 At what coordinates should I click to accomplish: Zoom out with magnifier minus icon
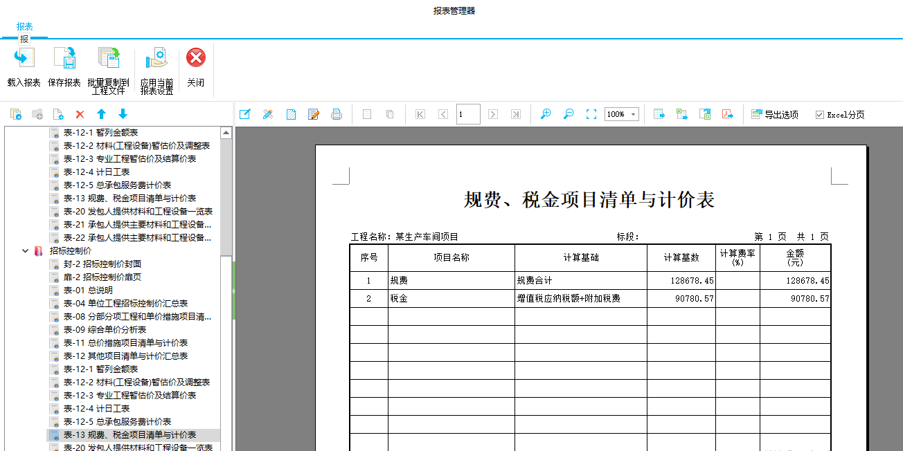[569, 114]
